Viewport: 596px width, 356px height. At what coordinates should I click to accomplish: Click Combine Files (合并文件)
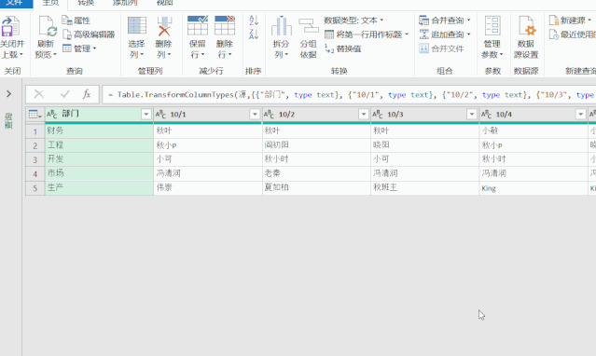click(441, 48)
